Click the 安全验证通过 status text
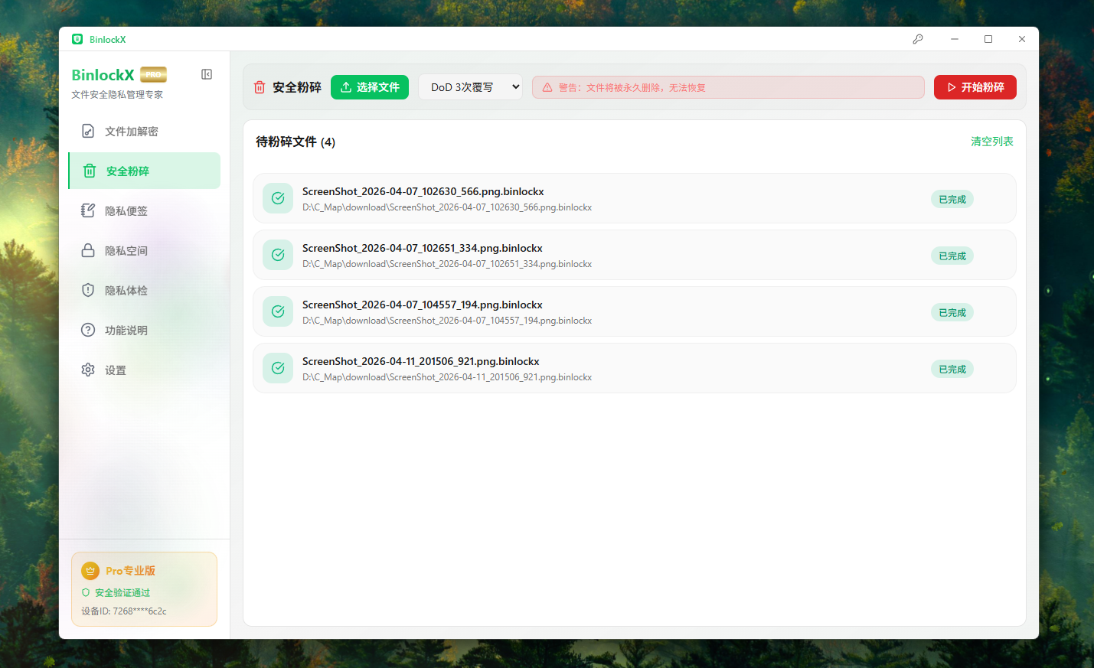 [x=122, y=593]
